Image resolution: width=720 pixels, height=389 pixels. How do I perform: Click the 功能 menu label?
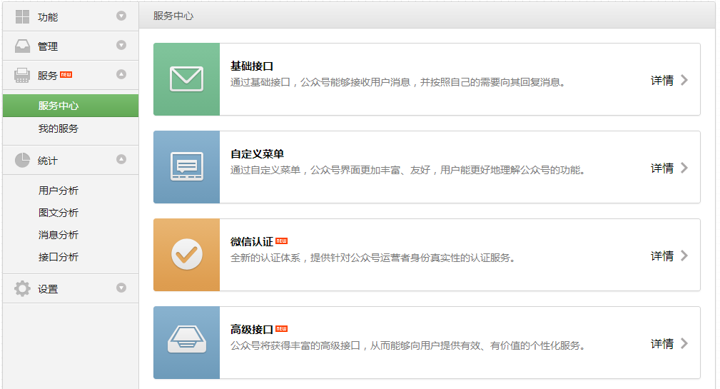tap(48, 17)
